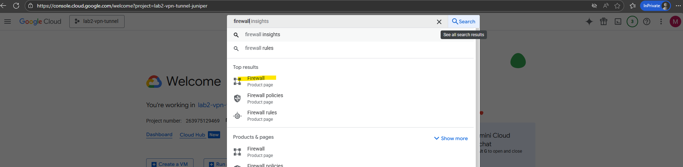
Task: Click inside the firewall search input field
Action: [330, 22]
